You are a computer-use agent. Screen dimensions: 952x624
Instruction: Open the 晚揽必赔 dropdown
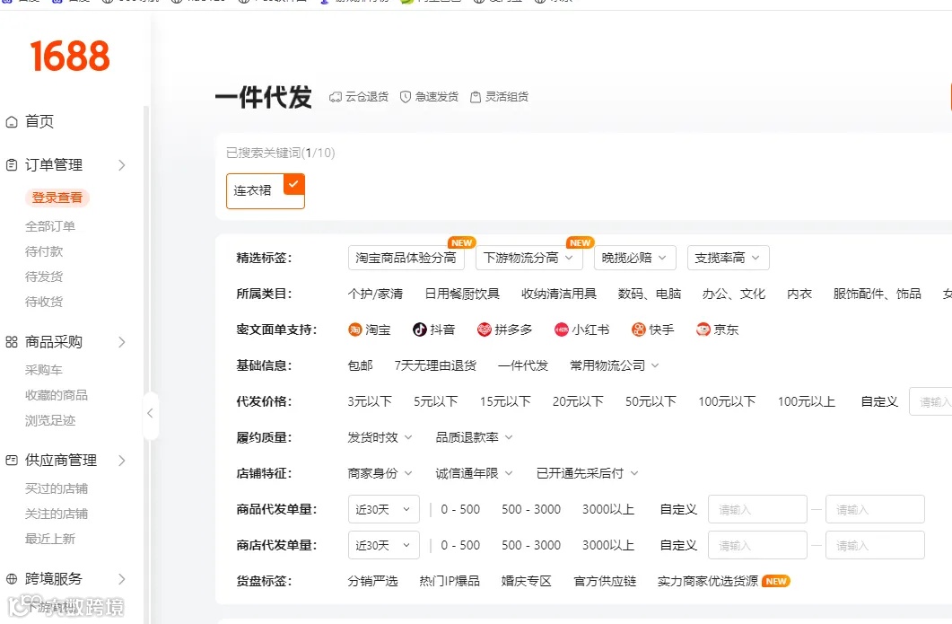click(633, 258)
